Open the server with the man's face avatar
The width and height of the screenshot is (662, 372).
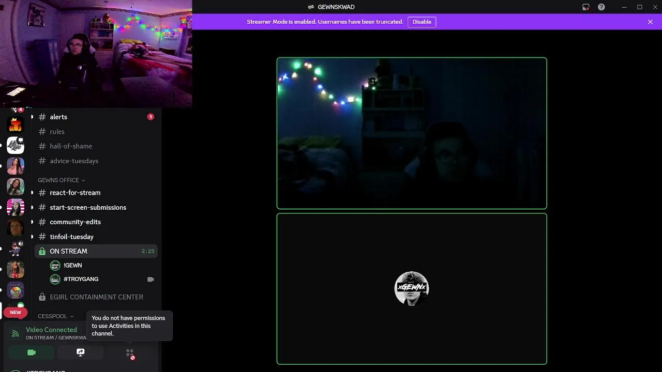click(x=16, y=228)
